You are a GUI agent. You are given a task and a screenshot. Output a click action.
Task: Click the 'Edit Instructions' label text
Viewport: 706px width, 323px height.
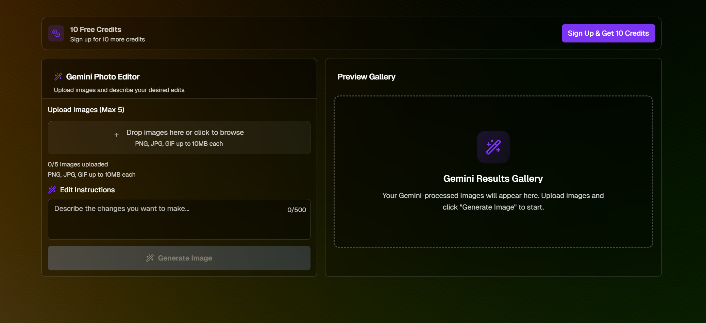point(87,190)
